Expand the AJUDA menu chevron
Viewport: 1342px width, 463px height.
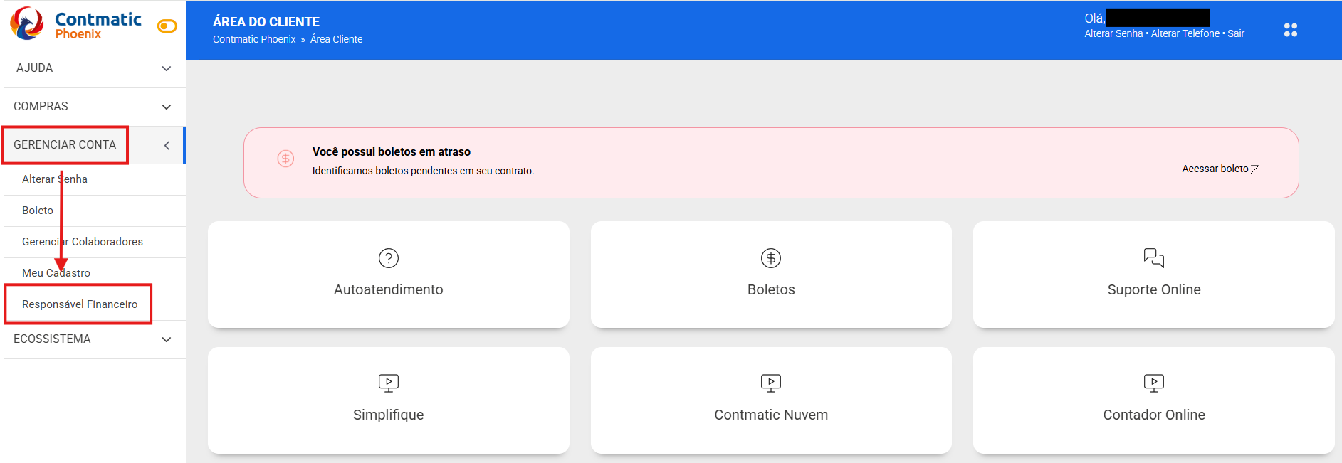tap(167, 69)
